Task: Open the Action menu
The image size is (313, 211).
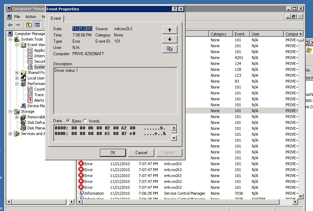Action: [x=31, y=17]
